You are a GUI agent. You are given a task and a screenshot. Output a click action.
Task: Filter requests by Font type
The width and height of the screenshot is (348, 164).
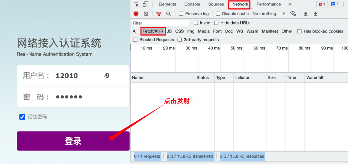217,31
